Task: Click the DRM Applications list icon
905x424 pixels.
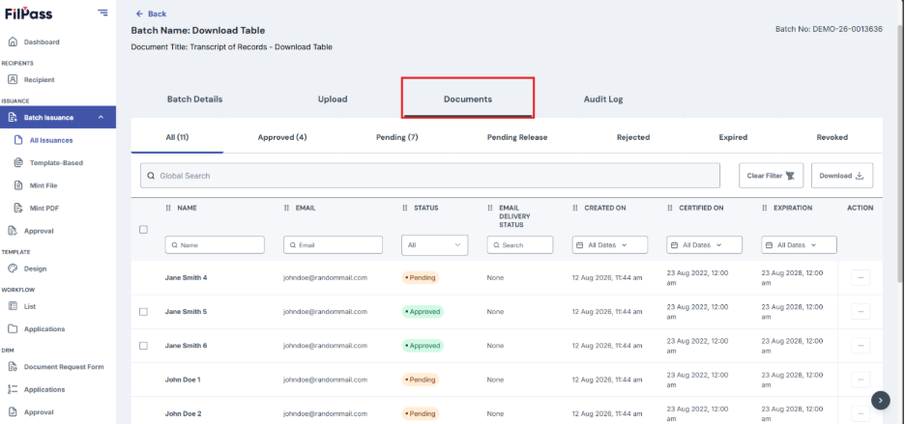Action: (x=13, y=389)
